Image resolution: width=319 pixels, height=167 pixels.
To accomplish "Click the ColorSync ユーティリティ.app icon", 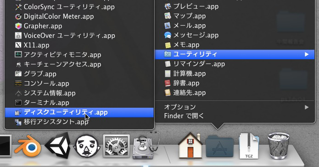I will pos(18,7).
